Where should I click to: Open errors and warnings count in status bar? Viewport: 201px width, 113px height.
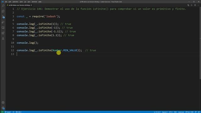pyautogui.click(x=19, y=112)
